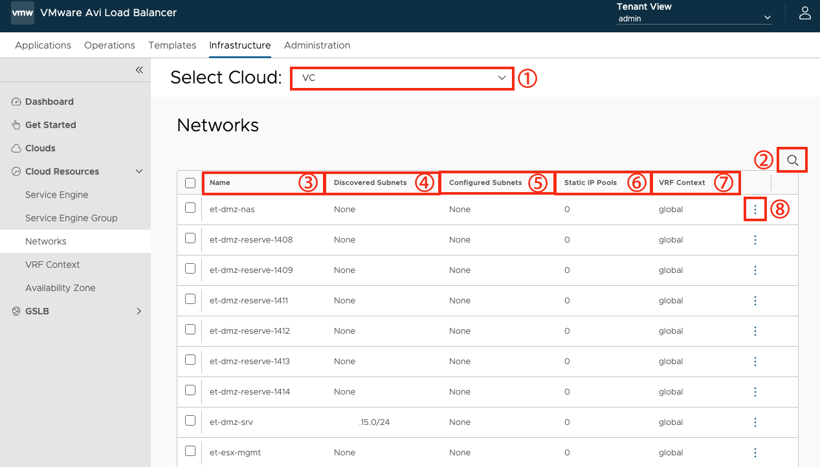Open the actions menu for et-dmz-nas
Viewport: 820px width, 467px height.
(x=755, y=210)
